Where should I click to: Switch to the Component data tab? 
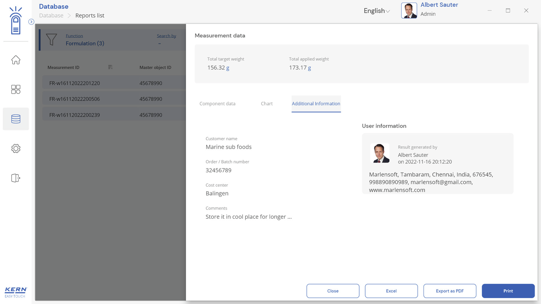pos(217,103)
